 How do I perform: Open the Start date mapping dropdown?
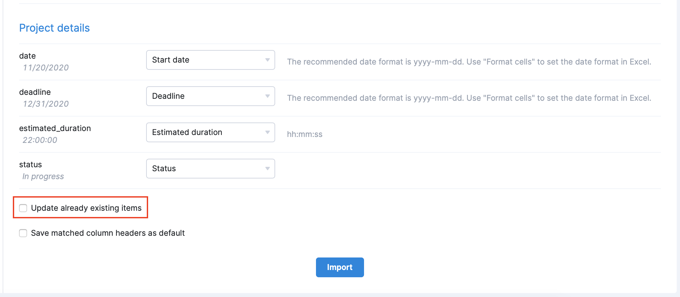point(210,60)
